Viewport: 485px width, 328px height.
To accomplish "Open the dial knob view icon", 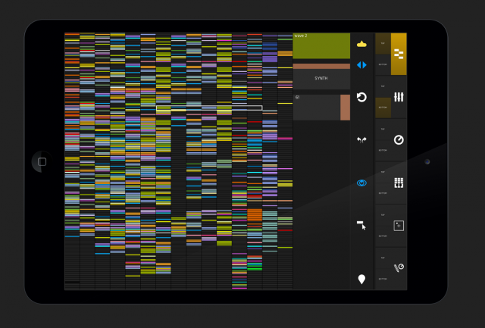I will pos(399,139).
